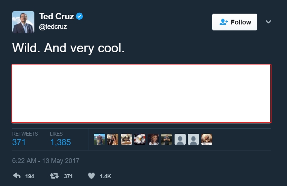Like the tweet with heart icon
This screenshot has height=186, width=287.
pos(91,176)
